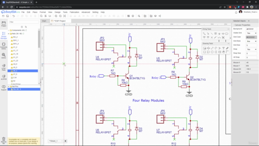
Task: Collapse the Canvas Properties section
Action: [x=234, y=25]
